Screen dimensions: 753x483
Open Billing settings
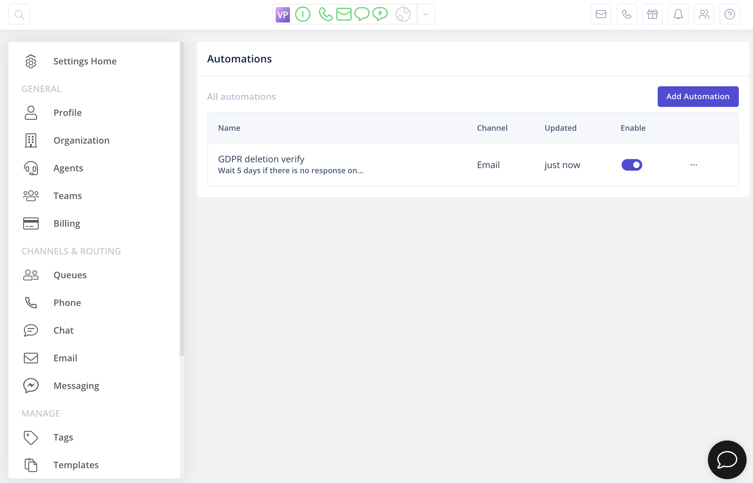pos(67,223)
